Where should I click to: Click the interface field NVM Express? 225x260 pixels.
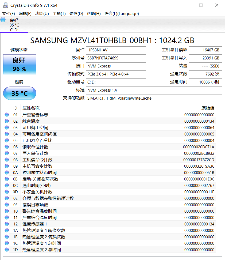116,66
